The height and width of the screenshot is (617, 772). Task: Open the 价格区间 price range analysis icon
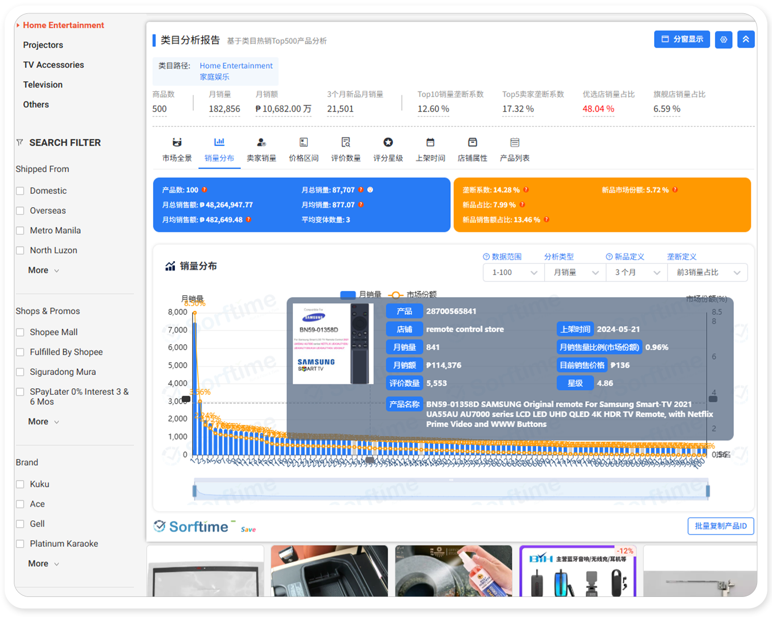304,148
